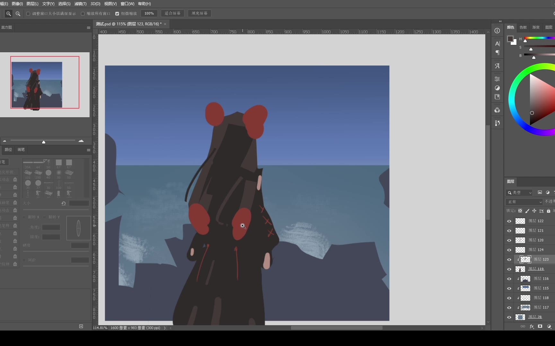Image resolution: width=555 pixels, height=346 pixels.
Task: Open the 滤镜(T) menu
Action: [x=80, y=4]
